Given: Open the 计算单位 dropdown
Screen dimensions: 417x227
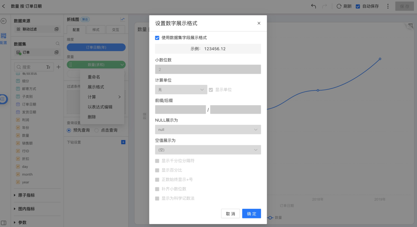Looking at the screenshot, I should click(x=181, y=90).
